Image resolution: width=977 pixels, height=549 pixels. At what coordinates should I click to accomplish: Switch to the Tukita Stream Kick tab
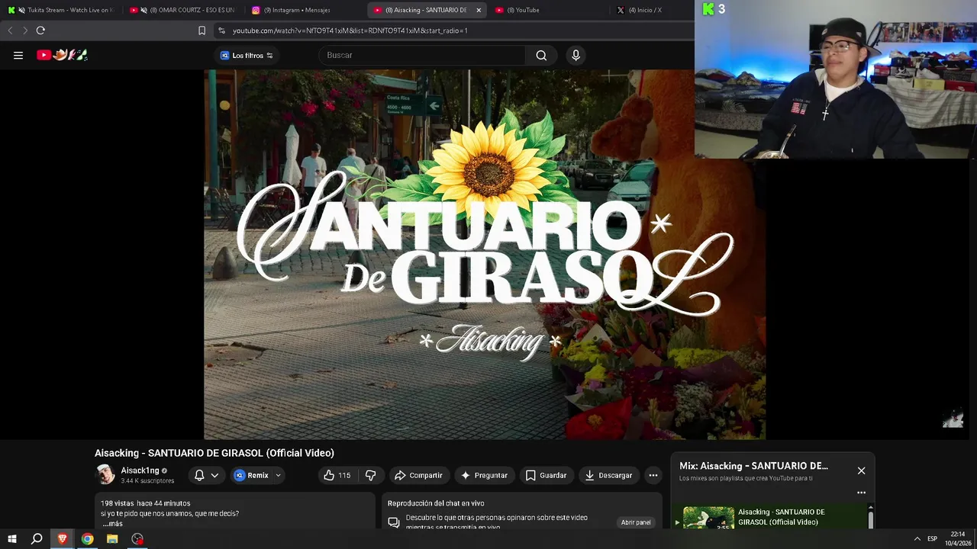coord(61,10)
